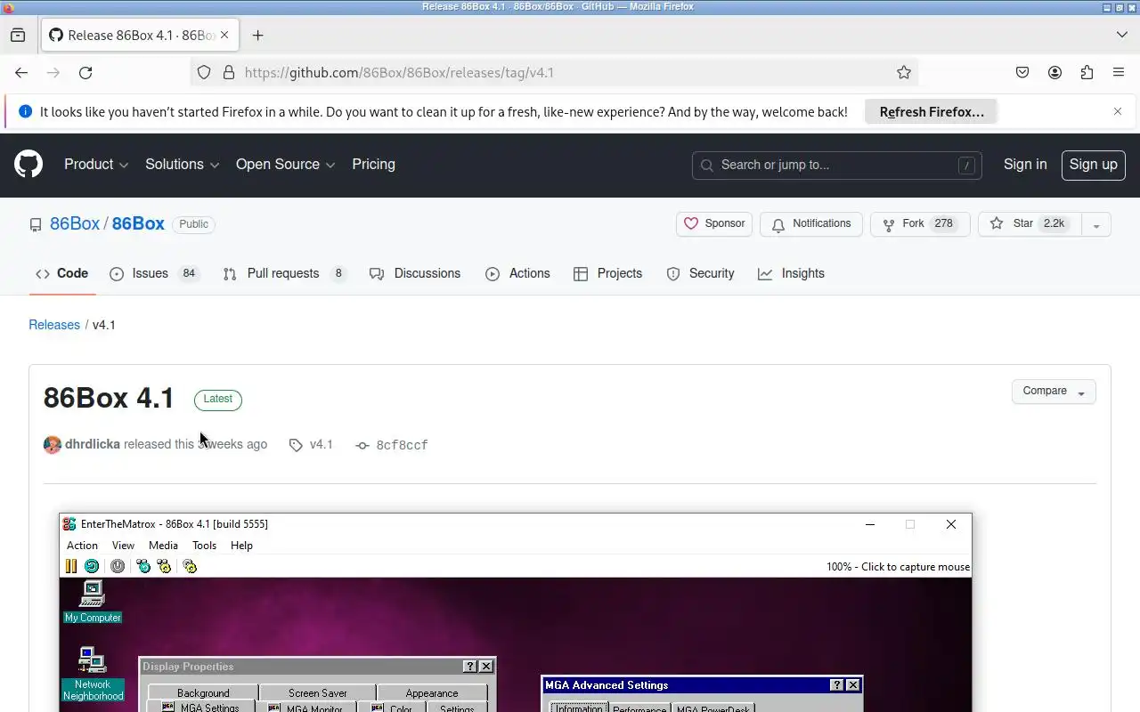
Task: Open the Compare dropdown
Action: click(1054, 392)
